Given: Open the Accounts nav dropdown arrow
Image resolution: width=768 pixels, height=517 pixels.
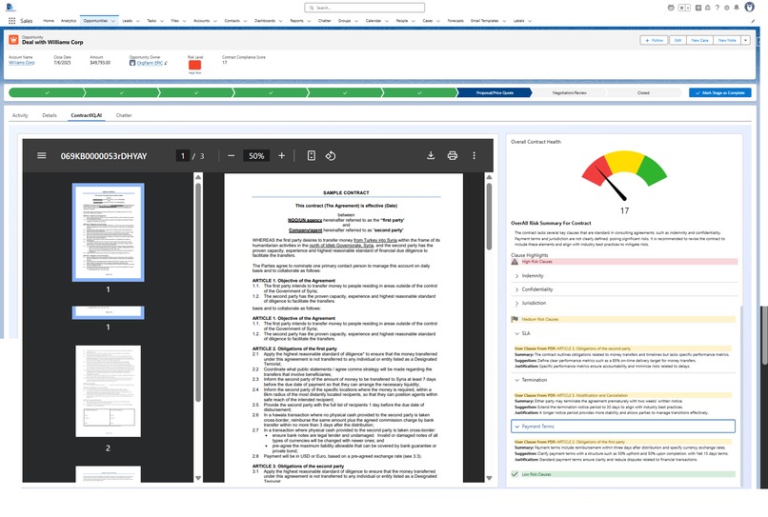Looking at the screenshot, I should tap(215, 21).
